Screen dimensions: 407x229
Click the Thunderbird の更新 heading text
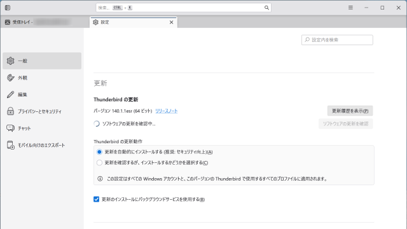point(116,100)
